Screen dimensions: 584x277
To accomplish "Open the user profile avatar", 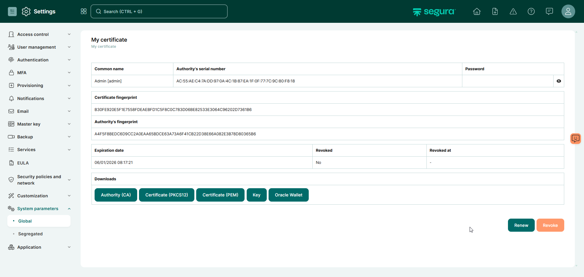I will (x=568, y=12).
